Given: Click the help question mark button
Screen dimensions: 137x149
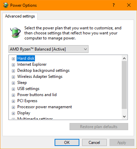Looking at the screenshot, I should tap(114, 5).
